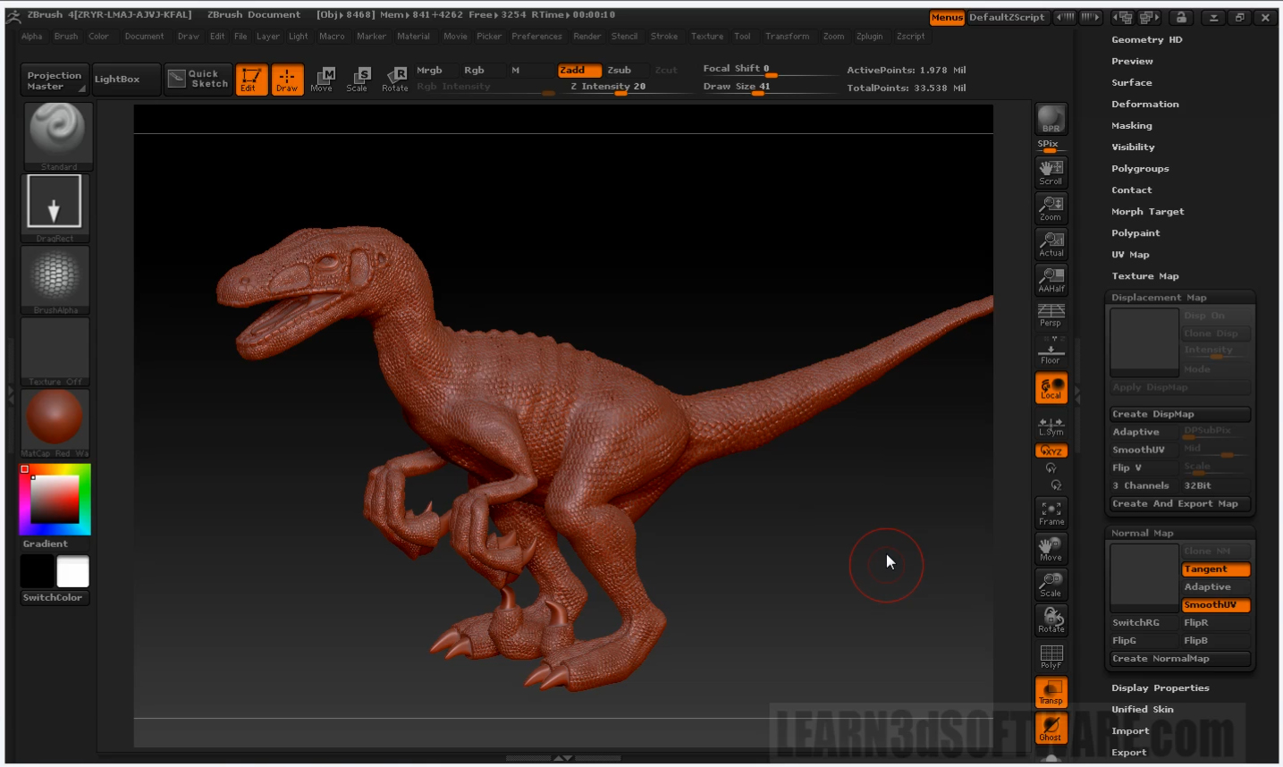This screenshot has width=1283, height=767.
Task: Collapse the Displacement Map section
Action: [x=1158, y=298]
